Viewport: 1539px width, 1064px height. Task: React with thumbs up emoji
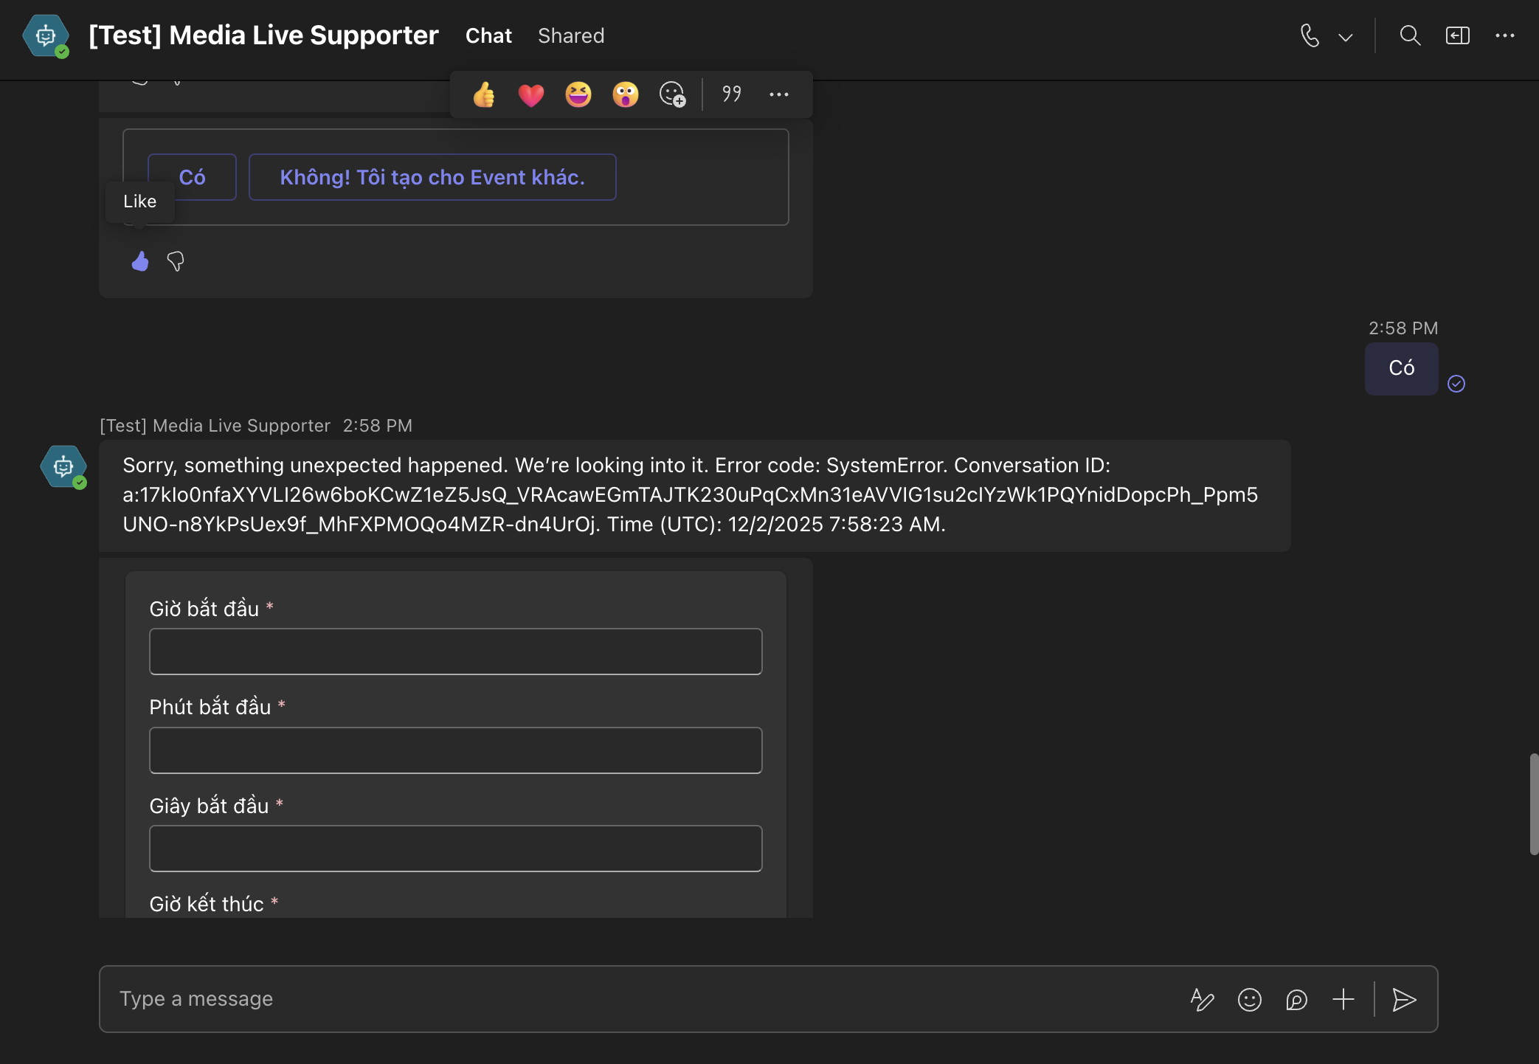pos(484,94)
